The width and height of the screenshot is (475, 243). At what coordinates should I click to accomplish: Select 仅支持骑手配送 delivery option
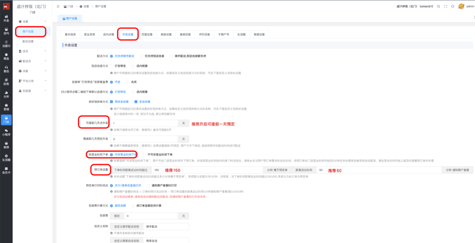pos(122,56)
